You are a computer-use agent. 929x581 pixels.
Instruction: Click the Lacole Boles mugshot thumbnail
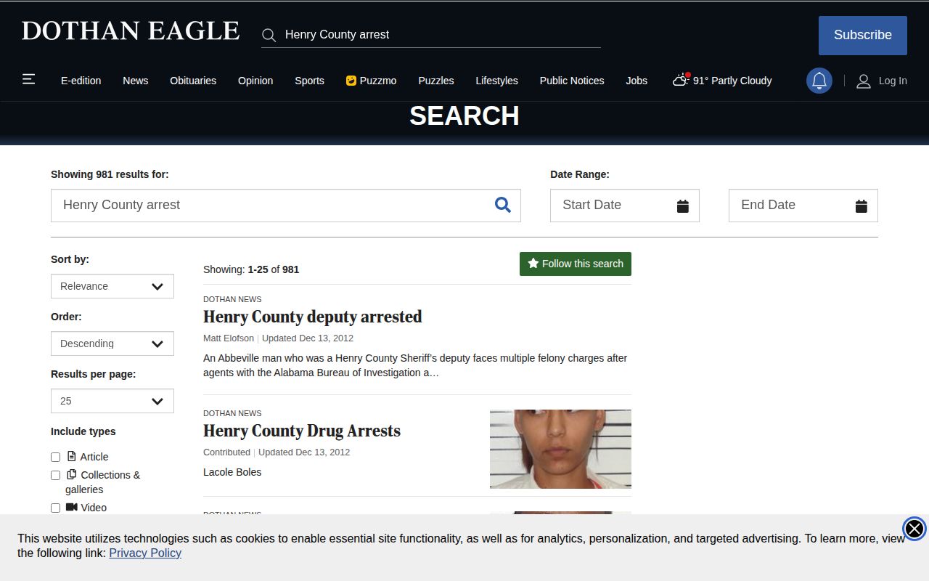(x=560, y=449)
